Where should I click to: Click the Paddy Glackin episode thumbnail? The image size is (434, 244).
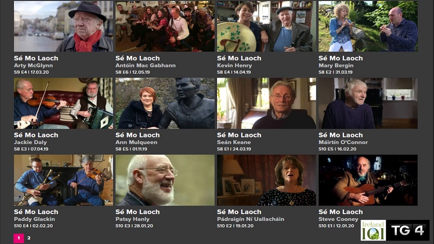click(63, 180)
